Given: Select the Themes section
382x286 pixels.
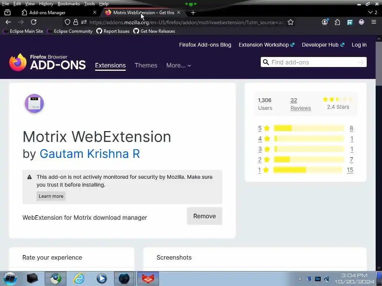Looking at the screenshot, I should [x=146, y=66].
